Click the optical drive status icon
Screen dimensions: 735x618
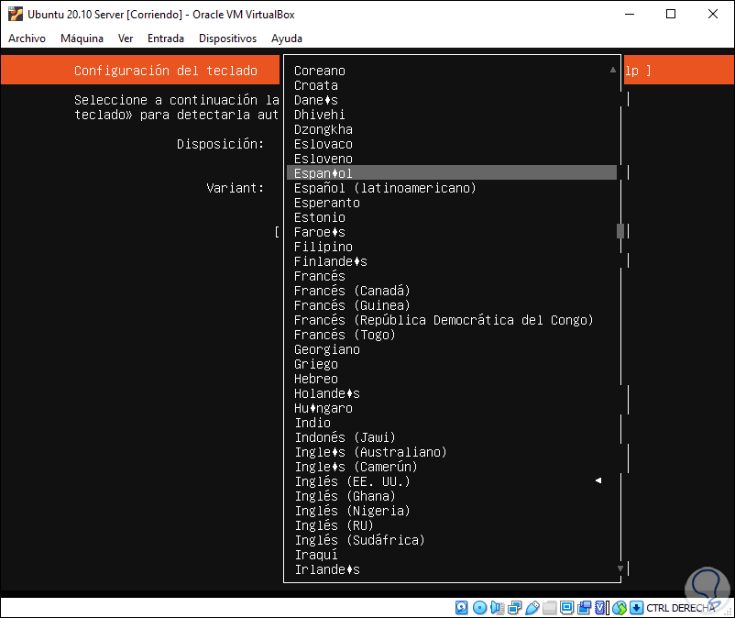click(x=479, y=608)
